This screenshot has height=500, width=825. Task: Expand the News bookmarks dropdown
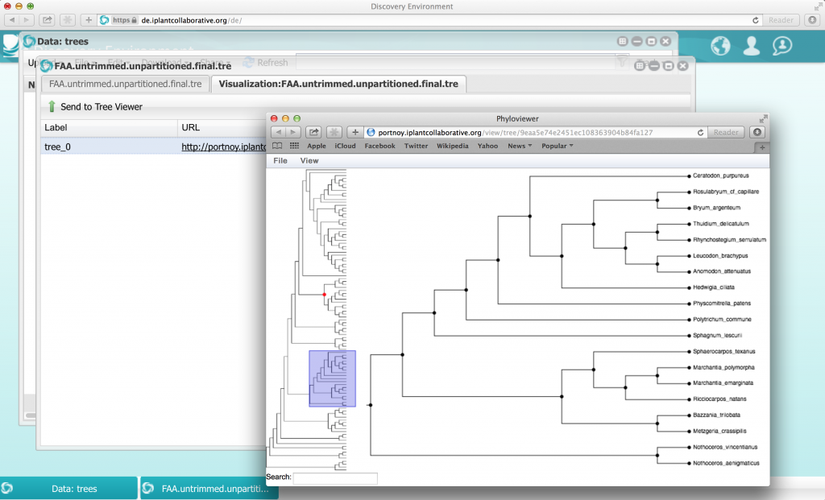[520, 146]
